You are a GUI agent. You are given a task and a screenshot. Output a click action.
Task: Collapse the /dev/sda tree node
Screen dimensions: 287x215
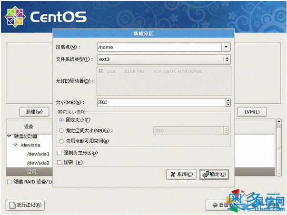point(16,145)
